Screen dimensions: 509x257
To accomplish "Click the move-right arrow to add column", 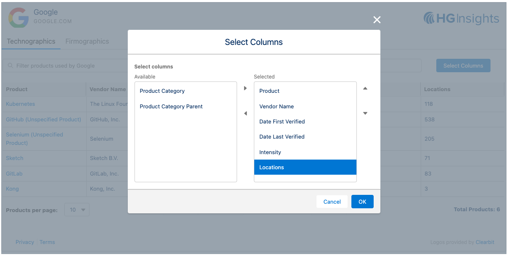I will click(x=245, y=88).
